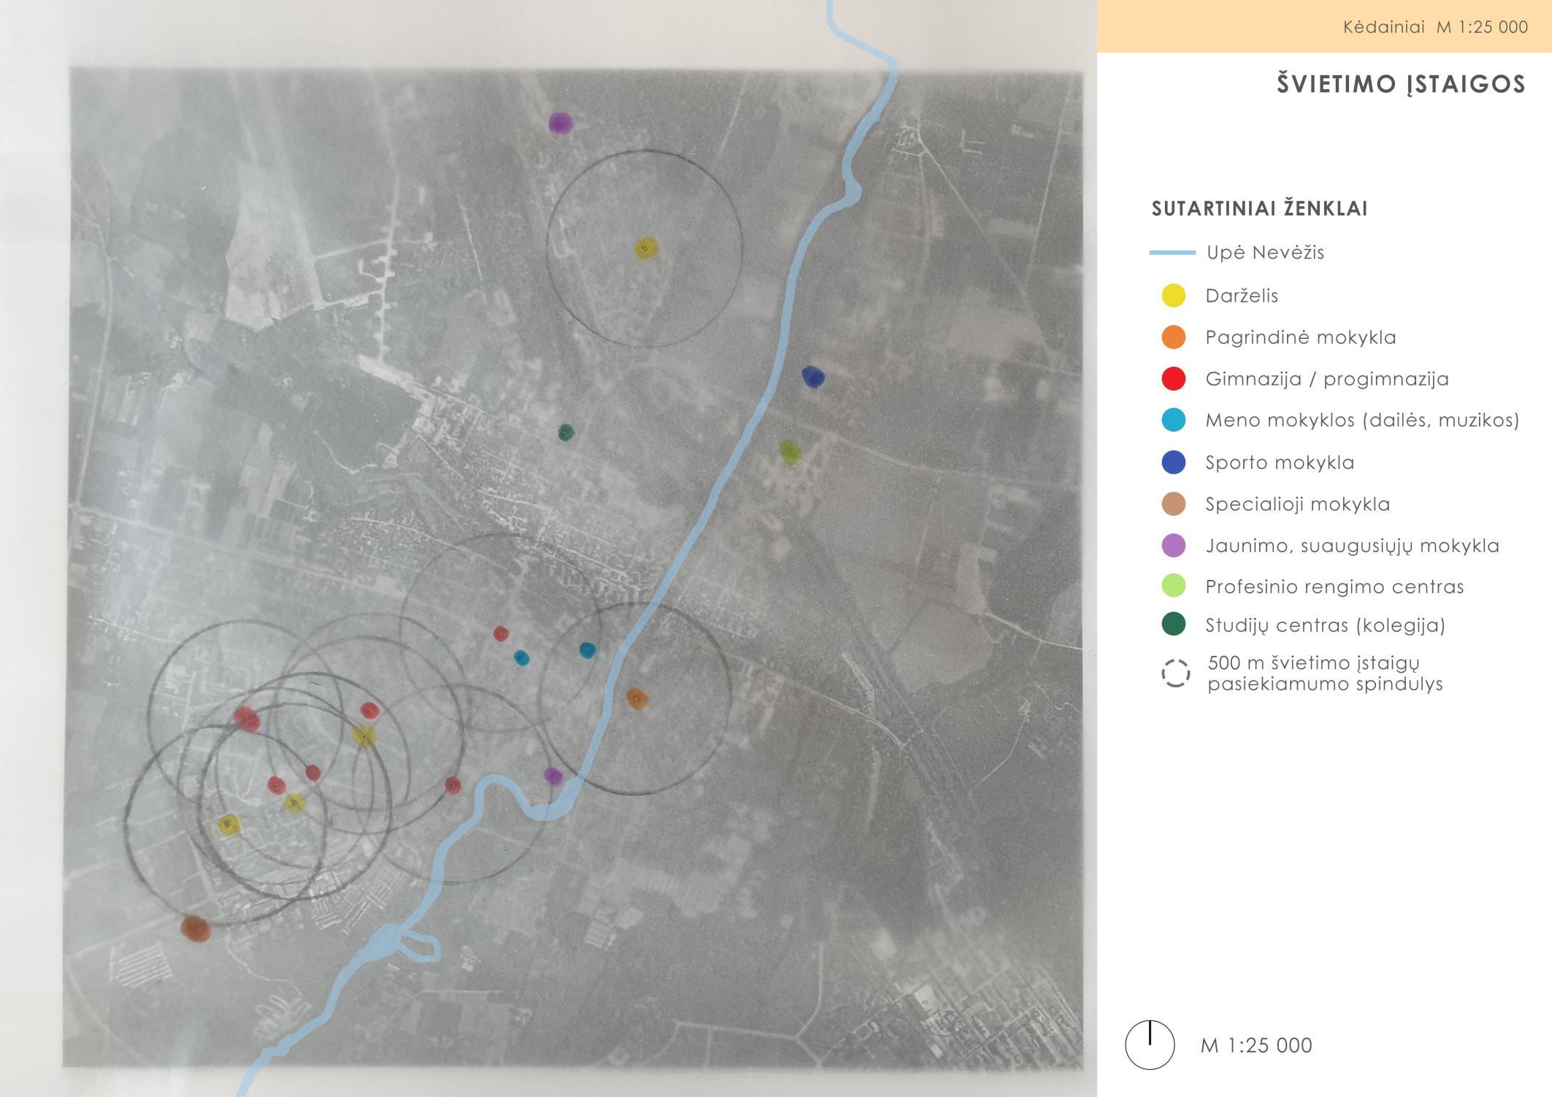
Task: Click the SUTARTINIAI ŽENKLAI legend heading
Action: 1259,209
